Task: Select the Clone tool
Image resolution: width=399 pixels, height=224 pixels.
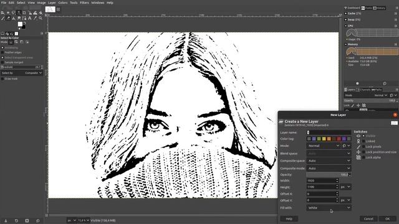Action: click(x=14, y=18)
